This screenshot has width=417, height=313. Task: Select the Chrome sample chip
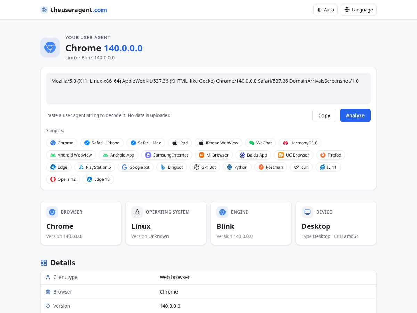click(x=62, y=143)
